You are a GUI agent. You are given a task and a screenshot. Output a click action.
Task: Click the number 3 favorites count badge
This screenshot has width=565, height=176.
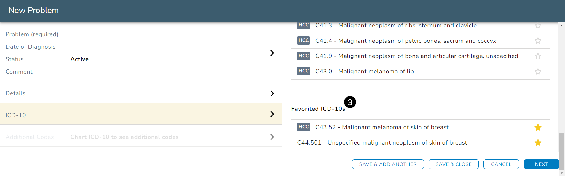point(350,102)
